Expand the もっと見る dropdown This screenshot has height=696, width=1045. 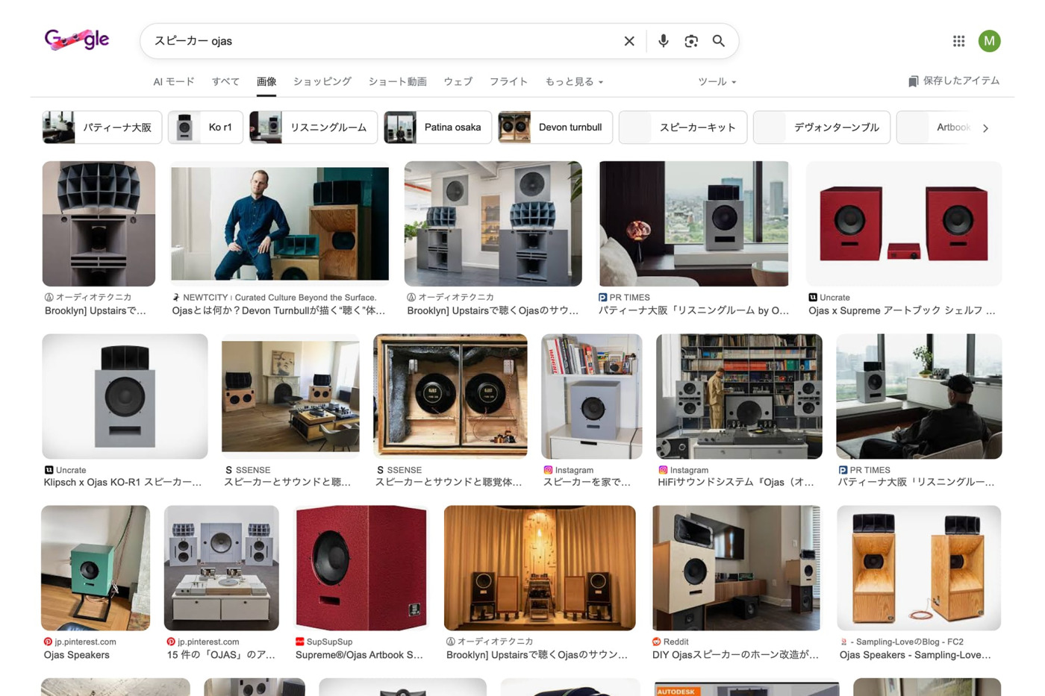click(x=573, y=82)
